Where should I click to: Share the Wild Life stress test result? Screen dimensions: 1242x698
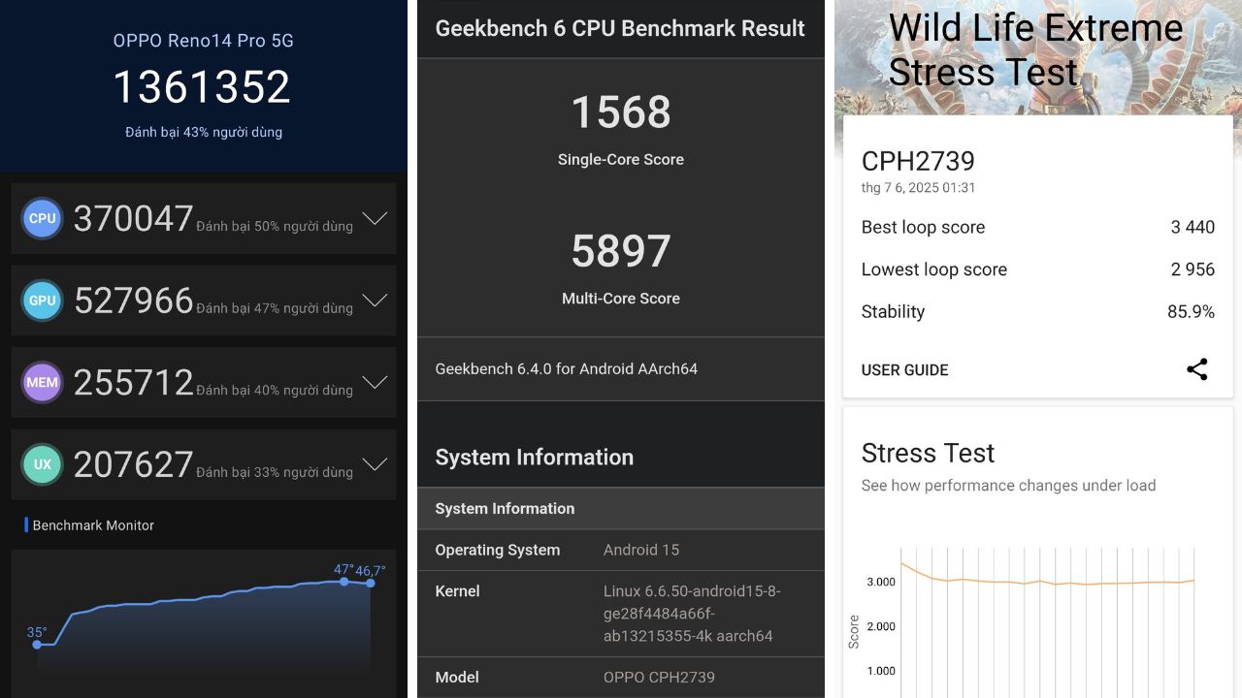click(1197, 369)
